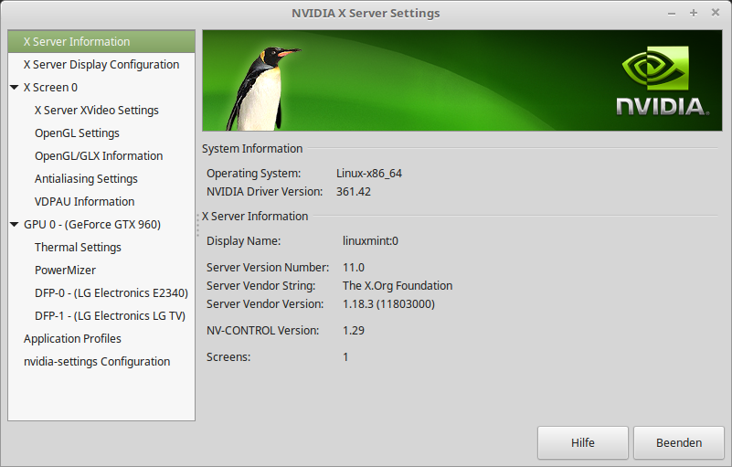This screenshot has width=732, height=467.
Task: Minimize the NVIDIA X Server Settings window
Action: (672, 14)
